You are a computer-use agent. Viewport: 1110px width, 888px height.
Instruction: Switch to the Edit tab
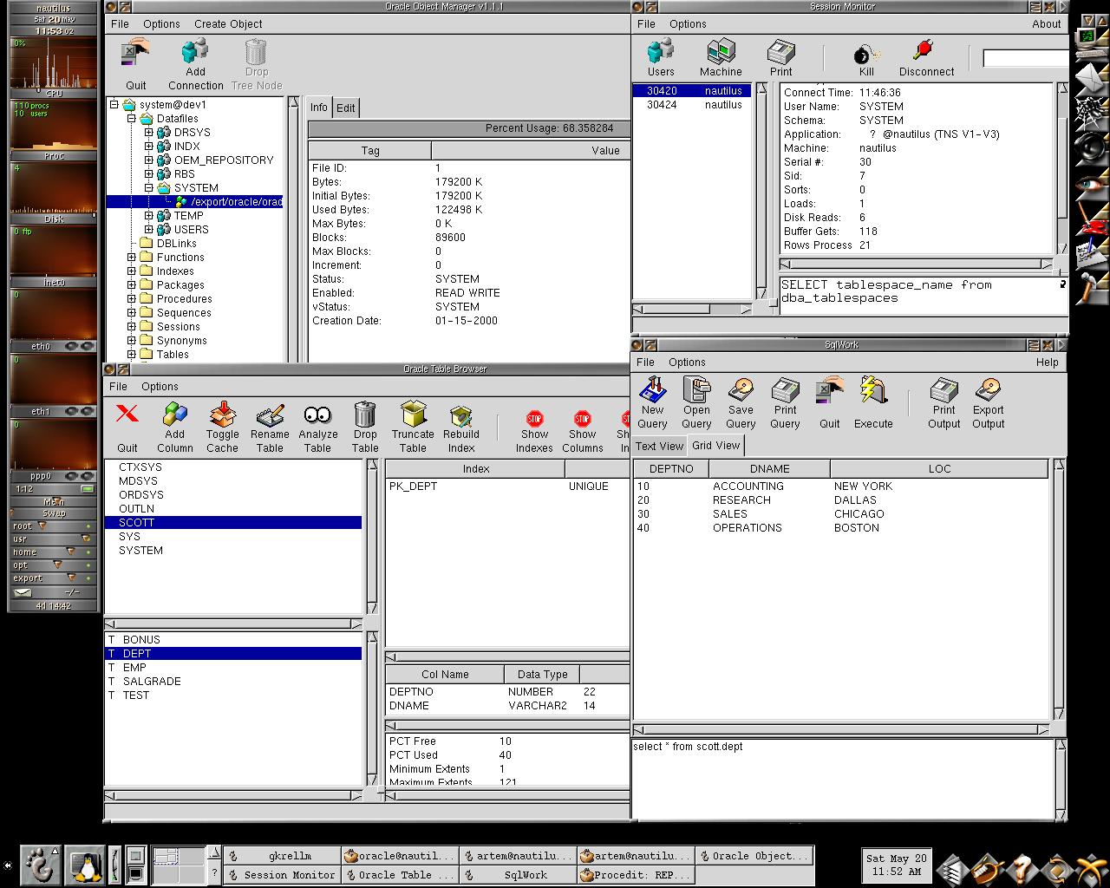pyautogui.click(x=345, y=108)
